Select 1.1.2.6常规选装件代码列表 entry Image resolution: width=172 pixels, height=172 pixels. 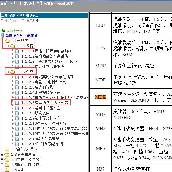pos(45,103)
